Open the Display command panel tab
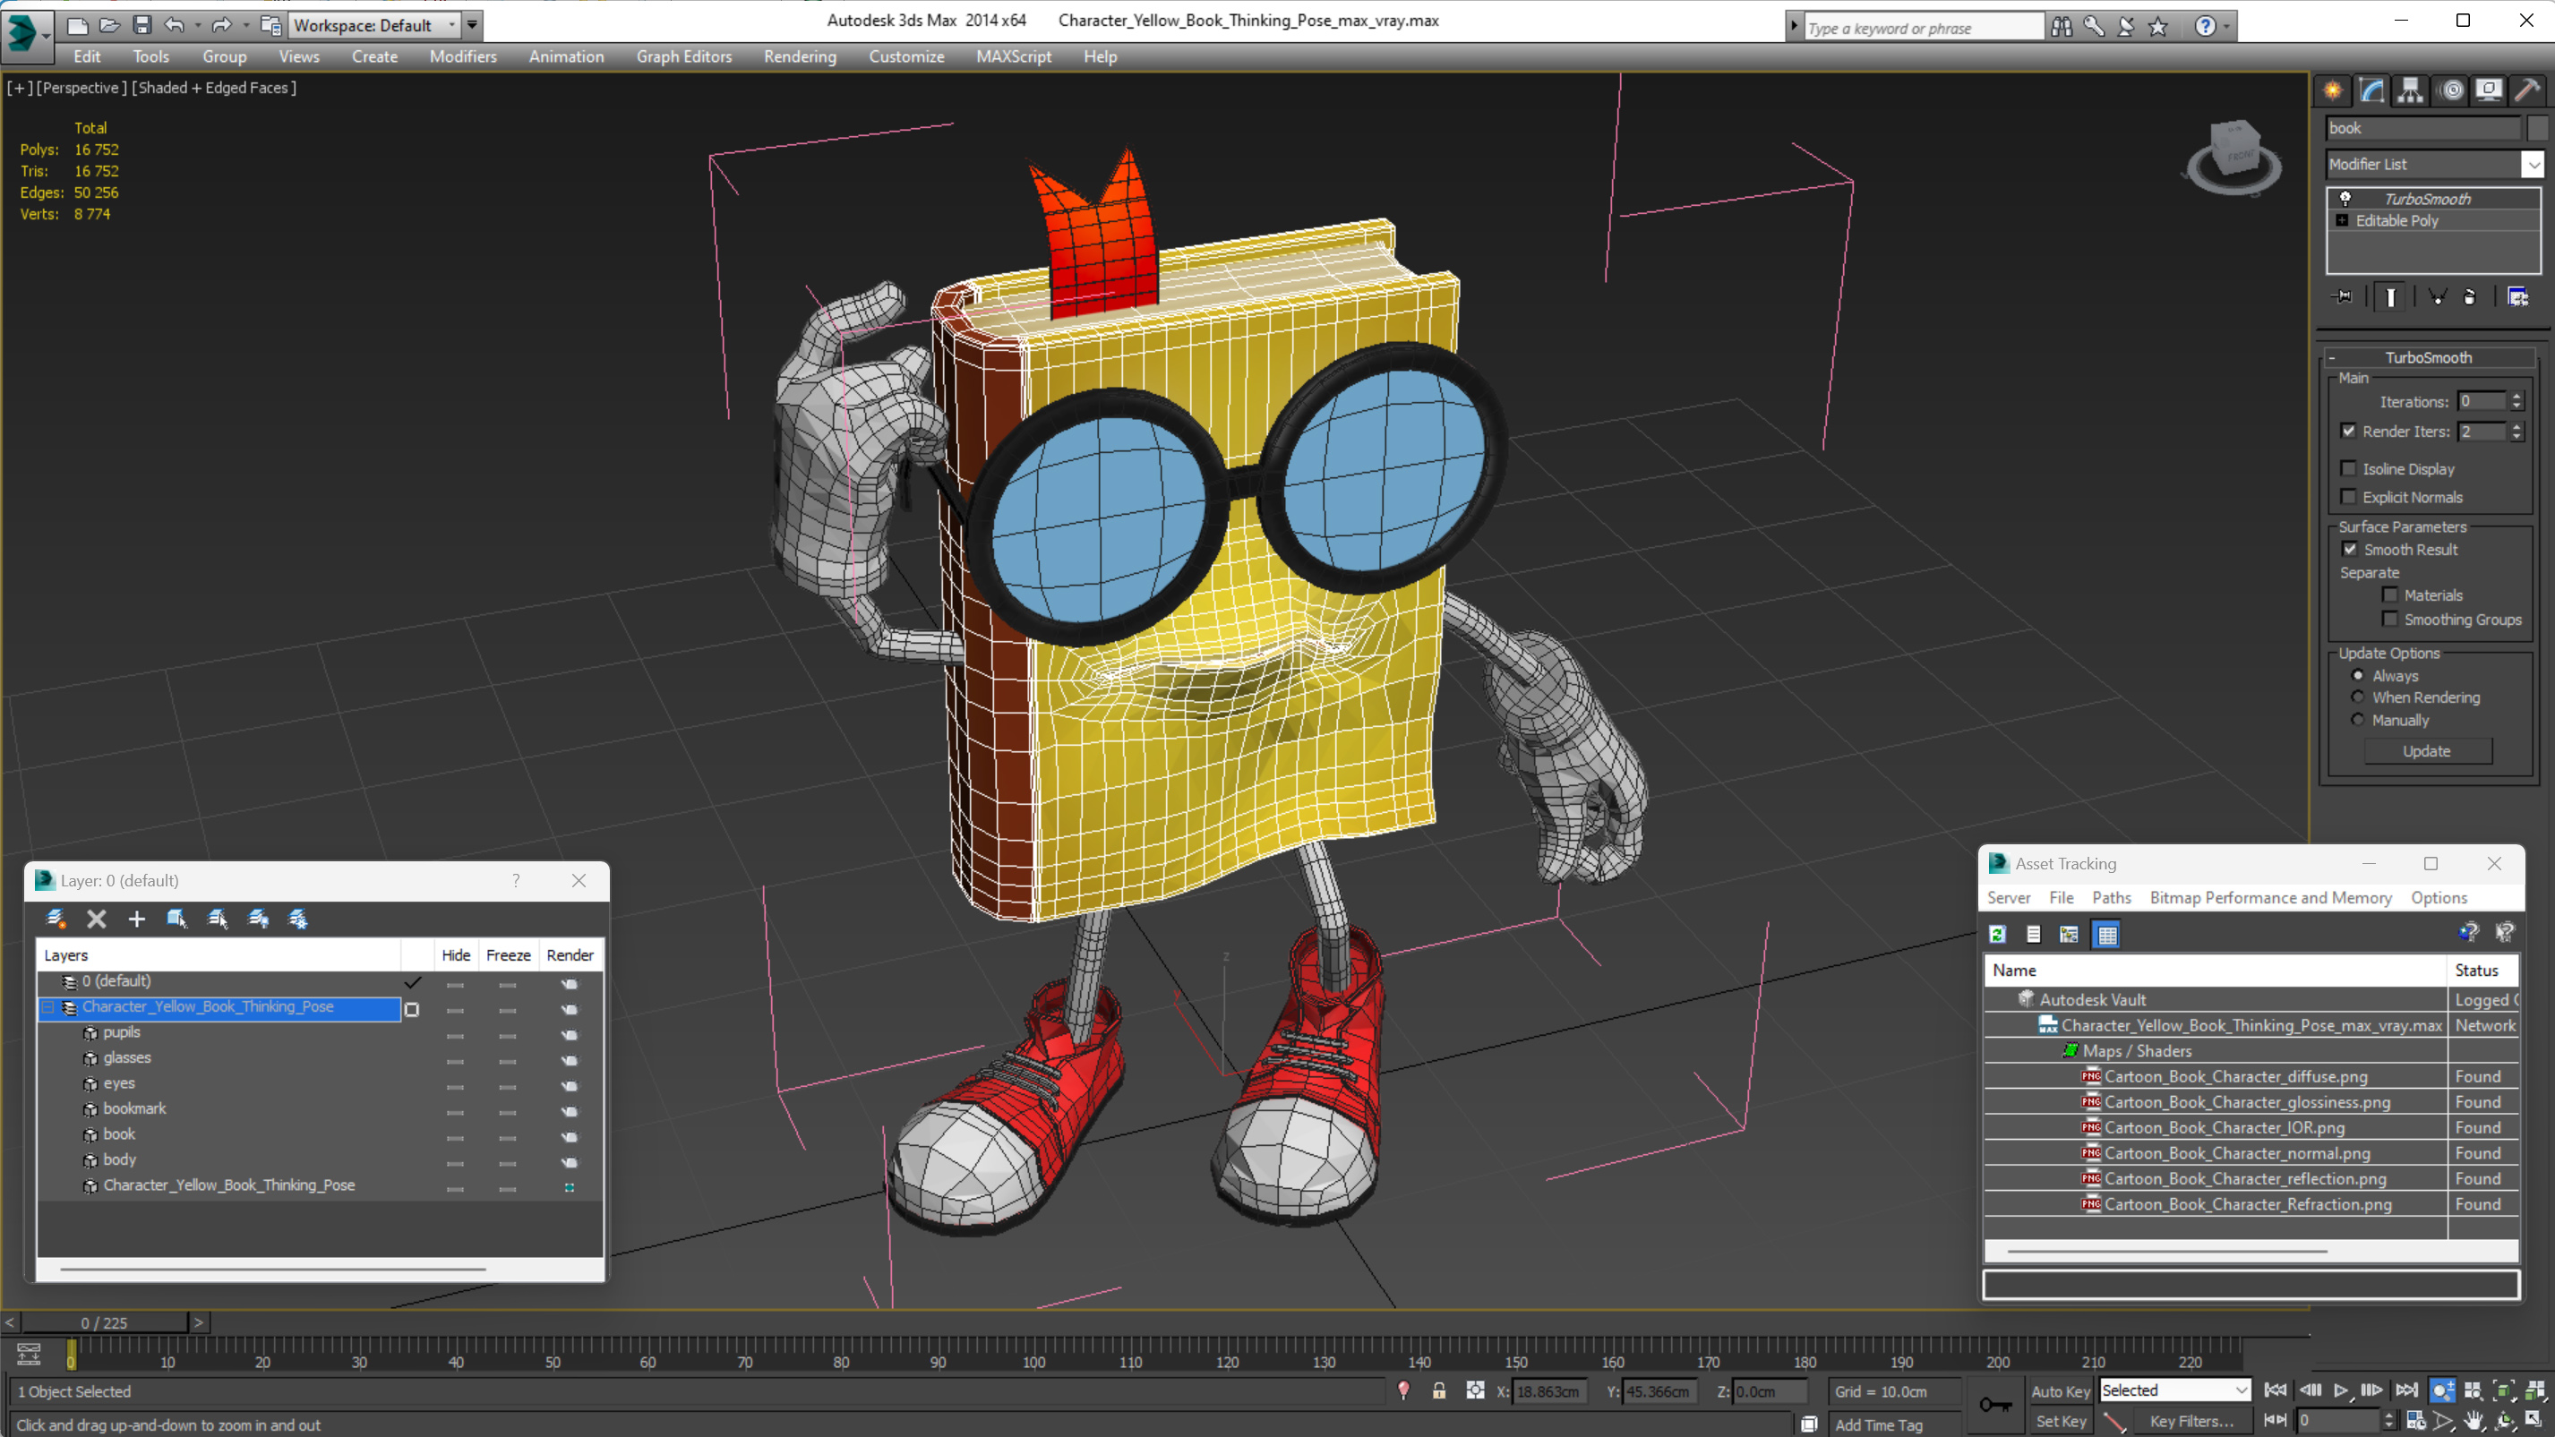This screenshot has width=2555, height=1437. point(2489,90)
